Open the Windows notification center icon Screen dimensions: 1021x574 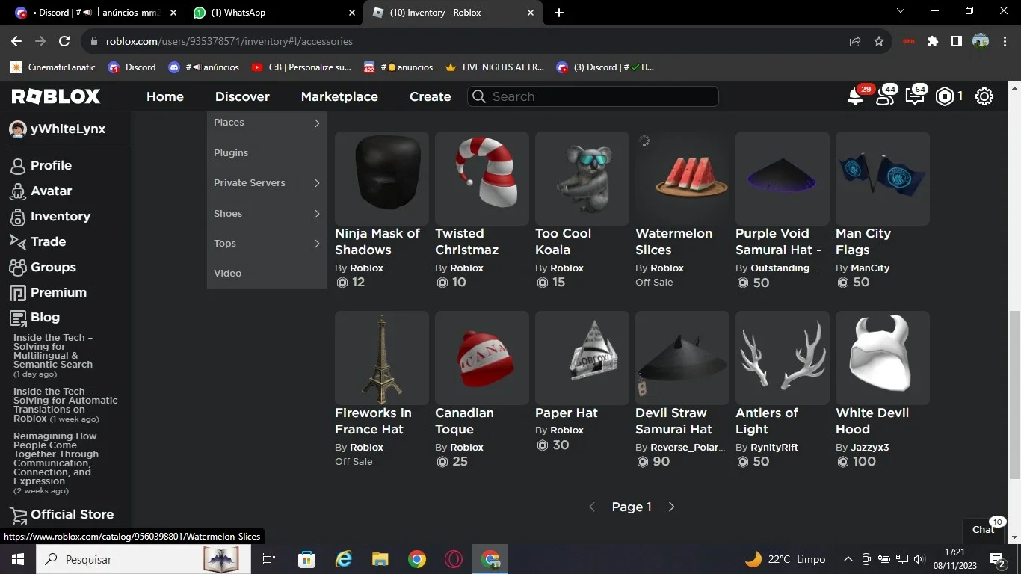point(998,559)
